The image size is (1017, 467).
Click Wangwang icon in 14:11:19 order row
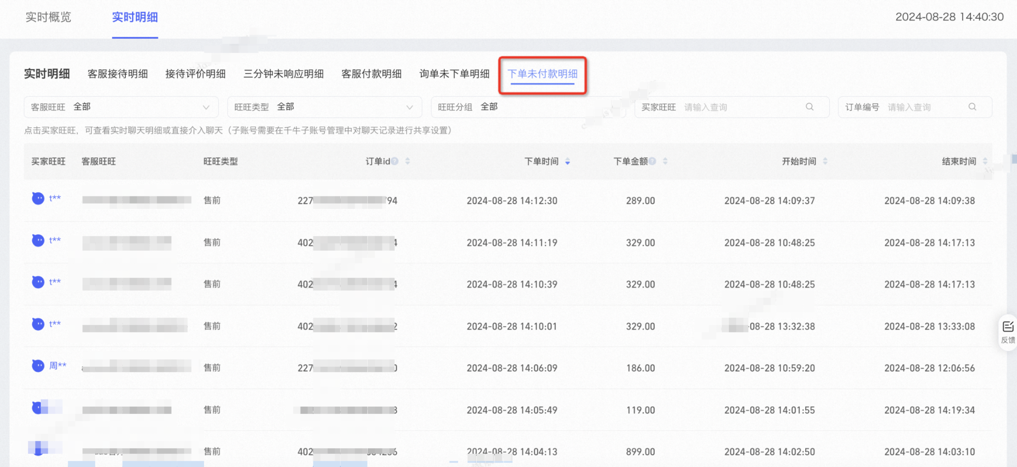(x=38, y=240)
